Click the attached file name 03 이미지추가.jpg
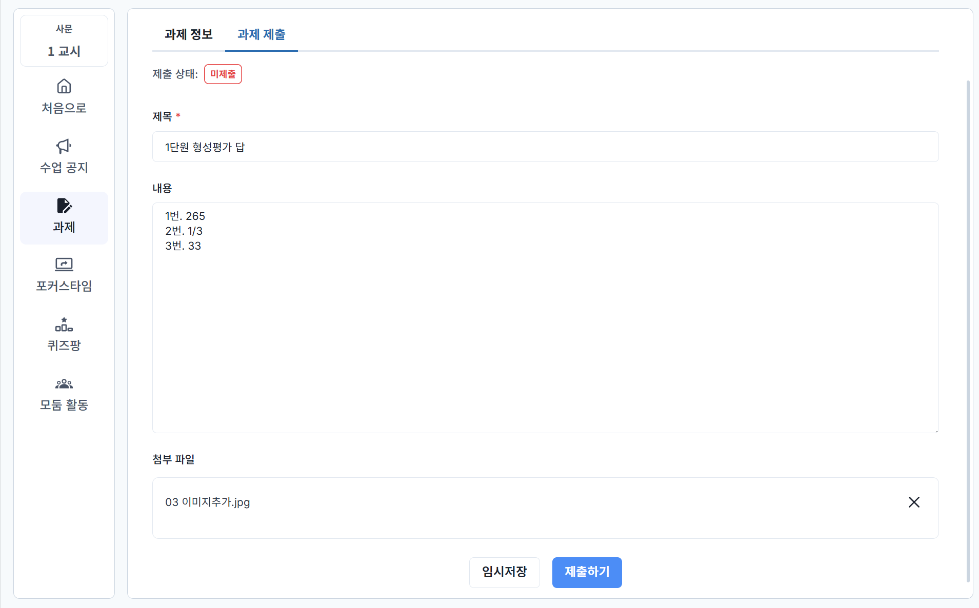979x608 pixels. coord(208,502)
